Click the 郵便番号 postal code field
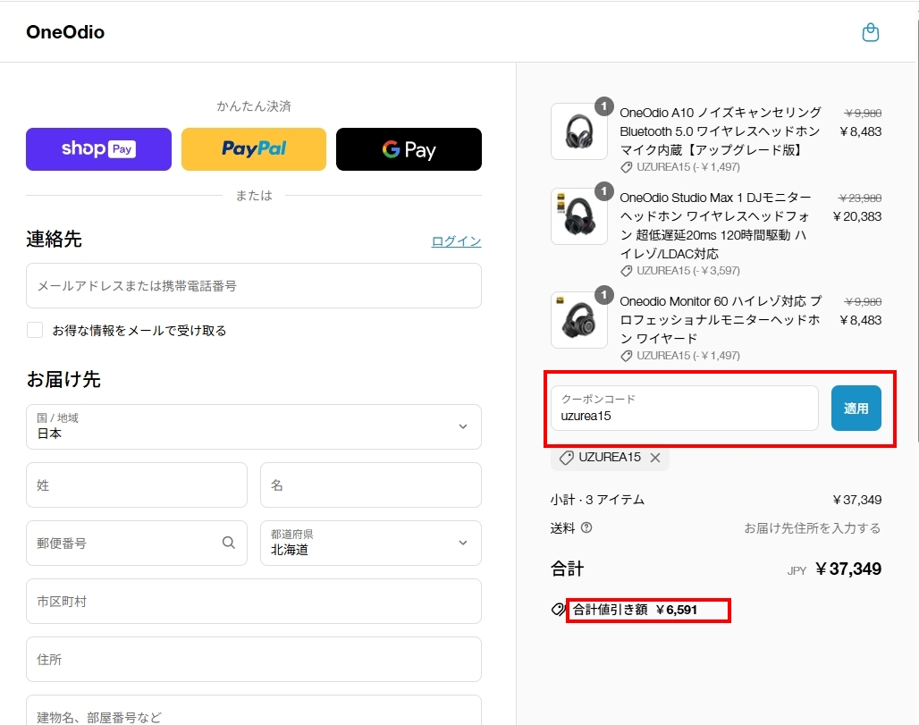 [x=137, y=543]
